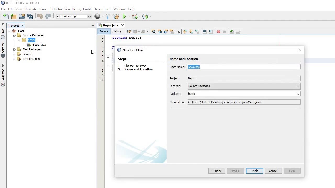Collapse the bepis package node
Viewport: 335px width, 188px height.
19,40
